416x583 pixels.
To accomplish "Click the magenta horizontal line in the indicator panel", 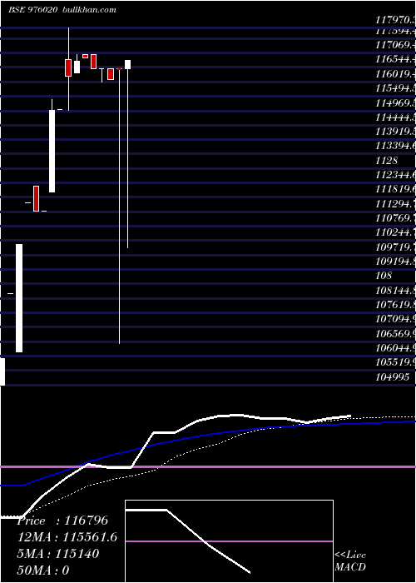I will click(208, 466).
